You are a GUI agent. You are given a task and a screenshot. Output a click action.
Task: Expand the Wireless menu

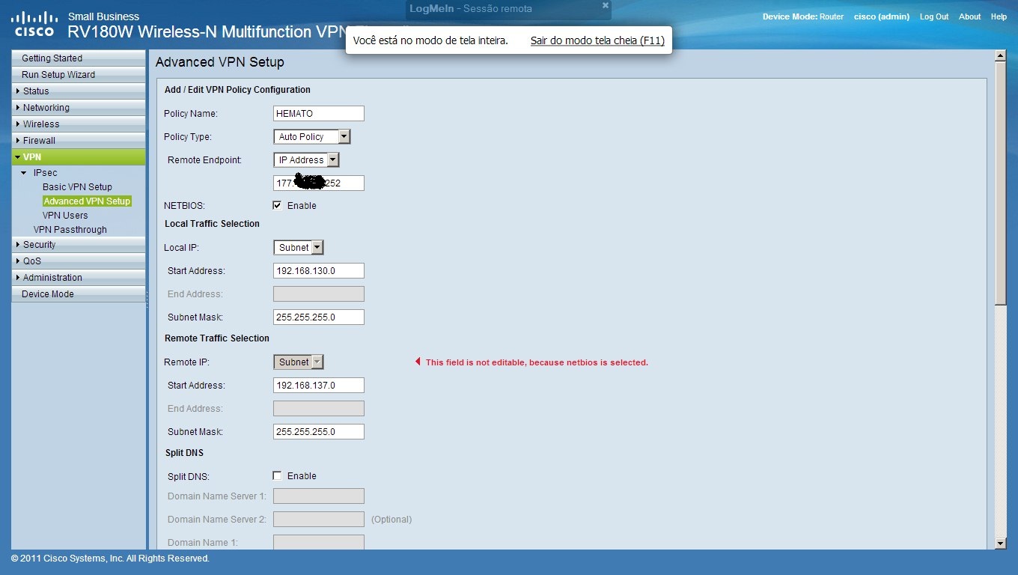point(79,124)
